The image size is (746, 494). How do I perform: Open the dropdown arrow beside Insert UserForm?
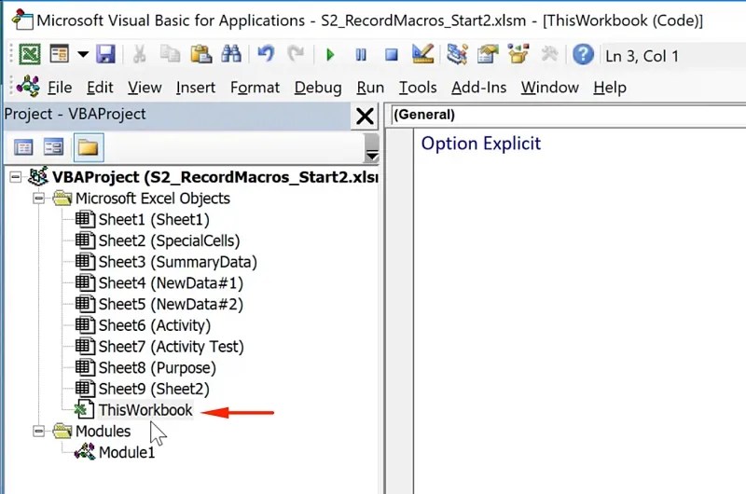83,55
